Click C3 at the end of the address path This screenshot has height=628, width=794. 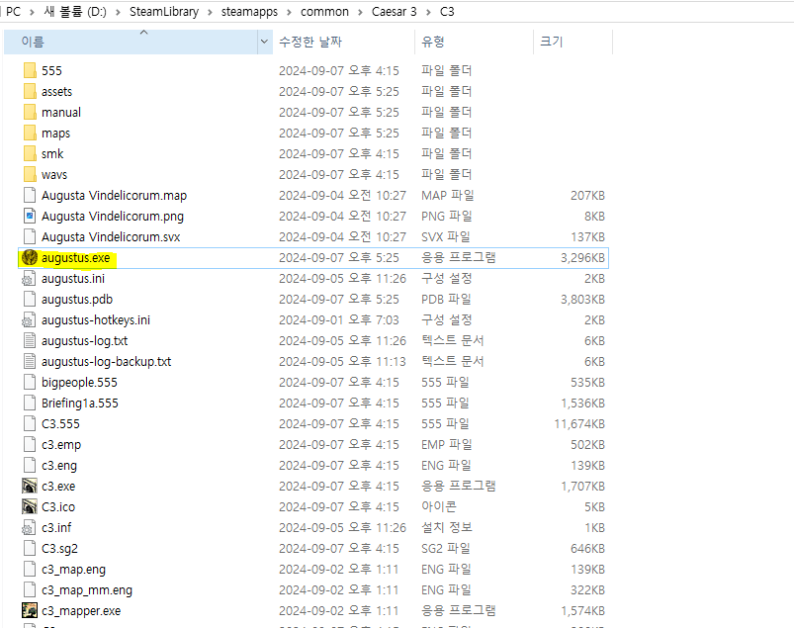tap(447, 12)
